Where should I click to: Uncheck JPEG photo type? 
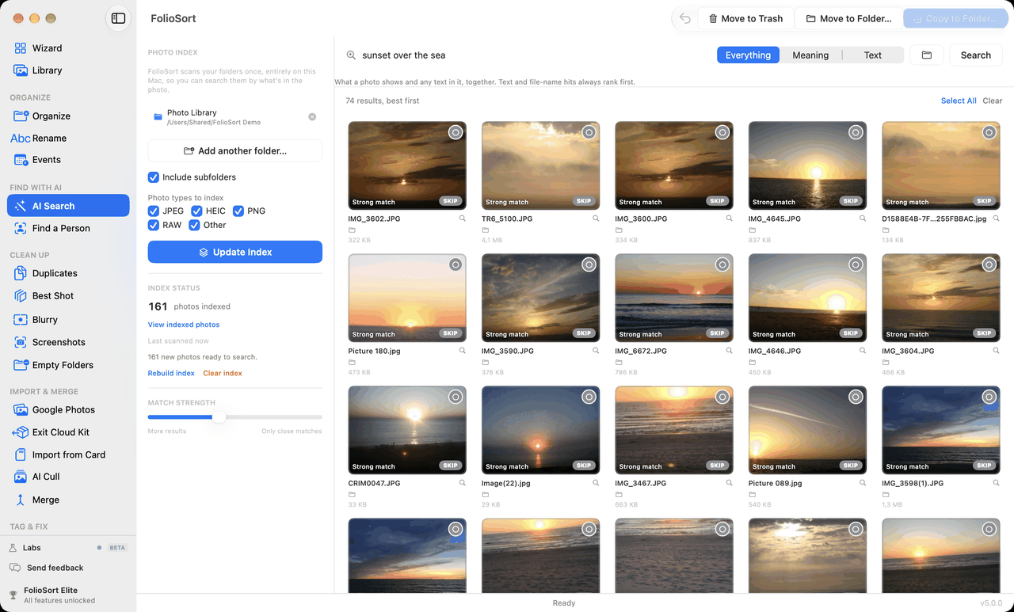tap(154, 211)
